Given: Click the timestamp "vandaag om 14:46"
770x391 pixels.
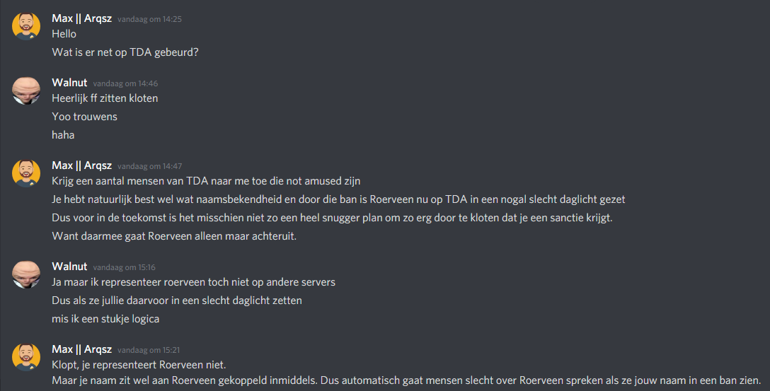Looking at the screenshot, I should (125, 83).
